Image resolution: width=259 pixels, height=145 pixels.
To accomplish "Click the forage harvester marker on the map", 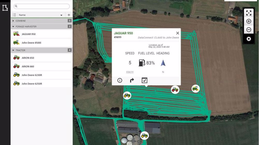I will point(196,88).
